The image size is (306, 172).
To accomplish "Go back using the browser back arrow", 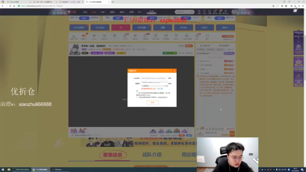I will coord(3,6).
